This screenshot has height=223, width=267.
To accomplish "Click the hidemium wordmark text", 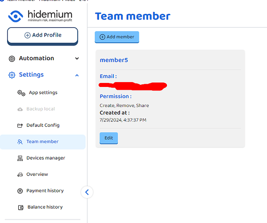I will (50, 14).
